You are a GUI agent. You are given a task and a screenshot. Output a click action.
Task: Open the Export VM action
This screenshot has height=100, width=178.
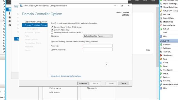click(x=166, y=77)
